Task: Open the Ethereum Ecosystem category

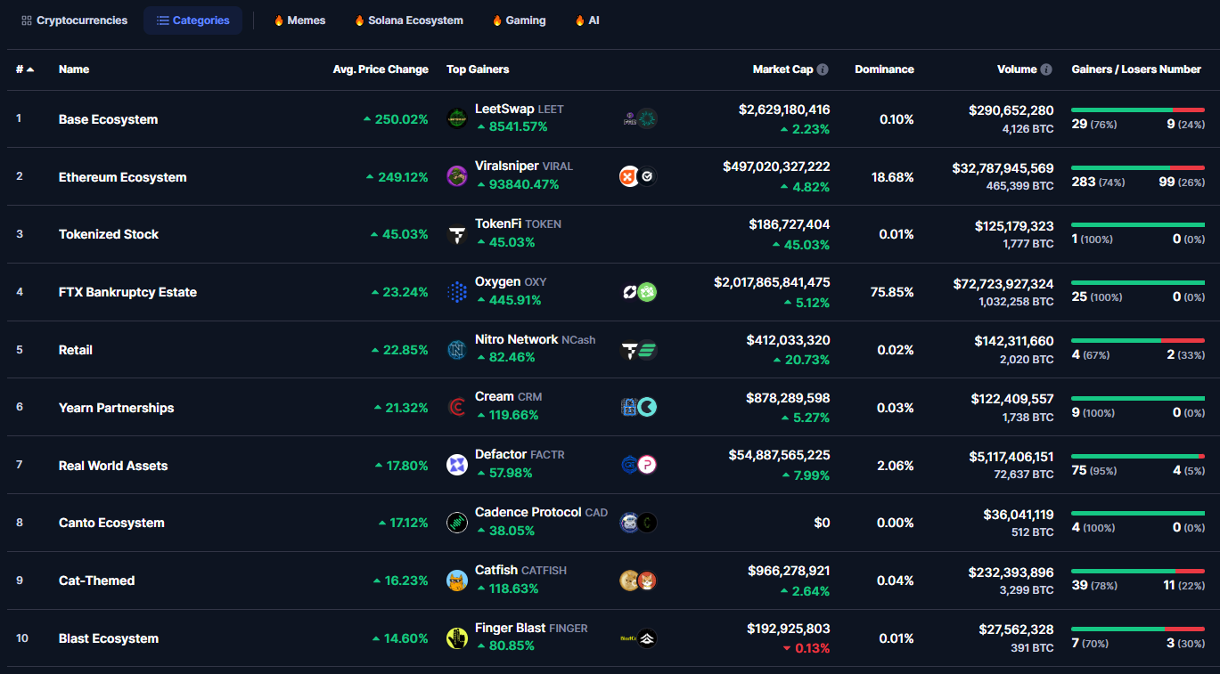Action: 123,177
